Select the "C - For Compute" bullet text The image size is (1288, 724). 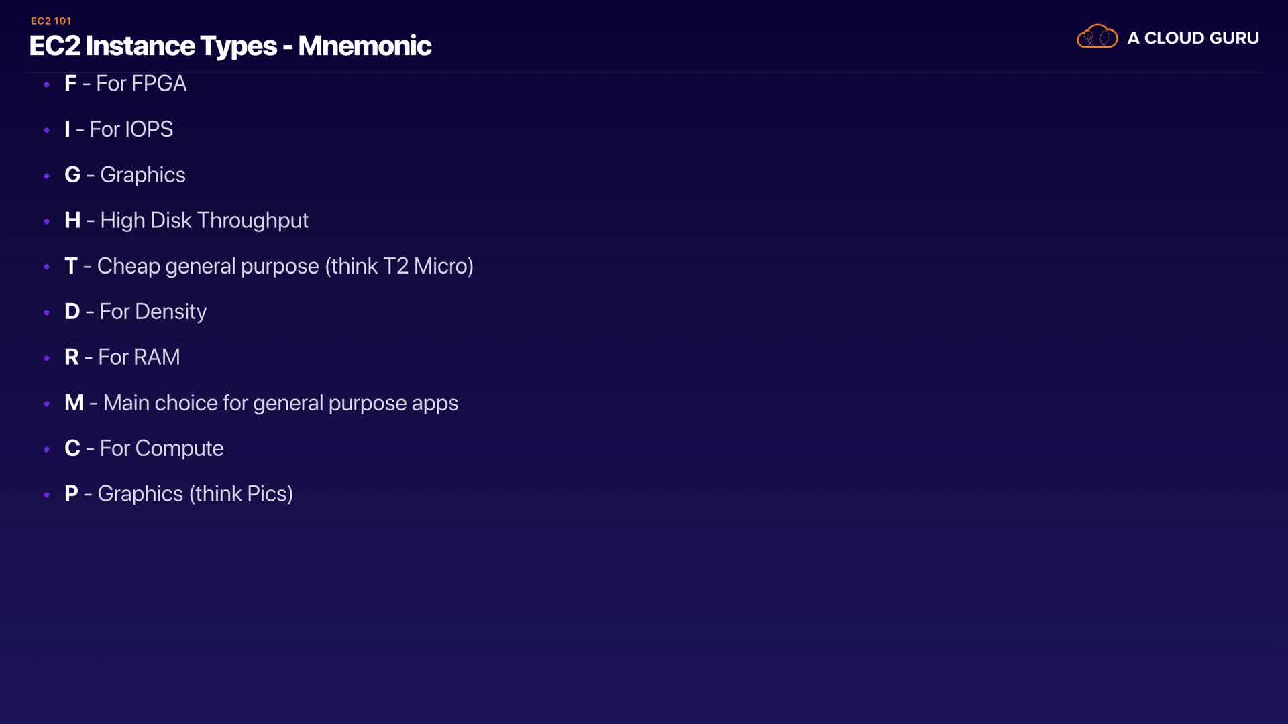(144, 448)
